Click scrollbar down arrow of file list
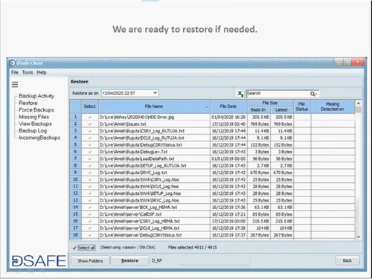The height and width of the screenshot is (279, 372). coord(359,237)
